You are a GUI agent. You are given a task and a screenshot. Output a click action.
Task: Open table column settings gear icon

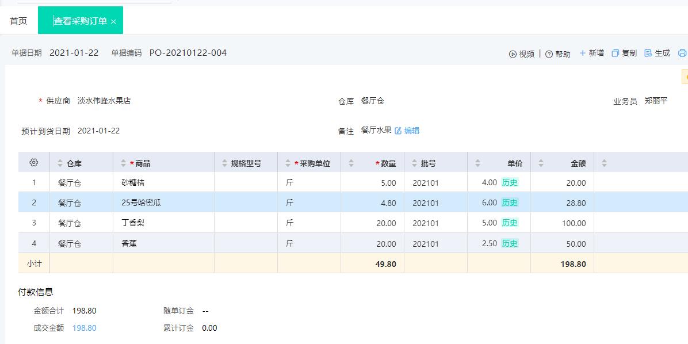[33, 163]
